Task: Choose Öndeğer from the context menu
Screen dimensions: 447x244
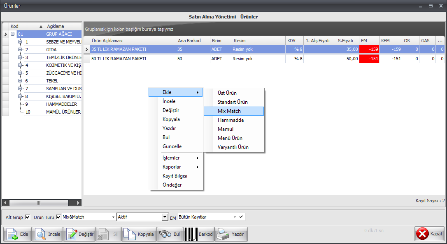Action: coord(176,185)
